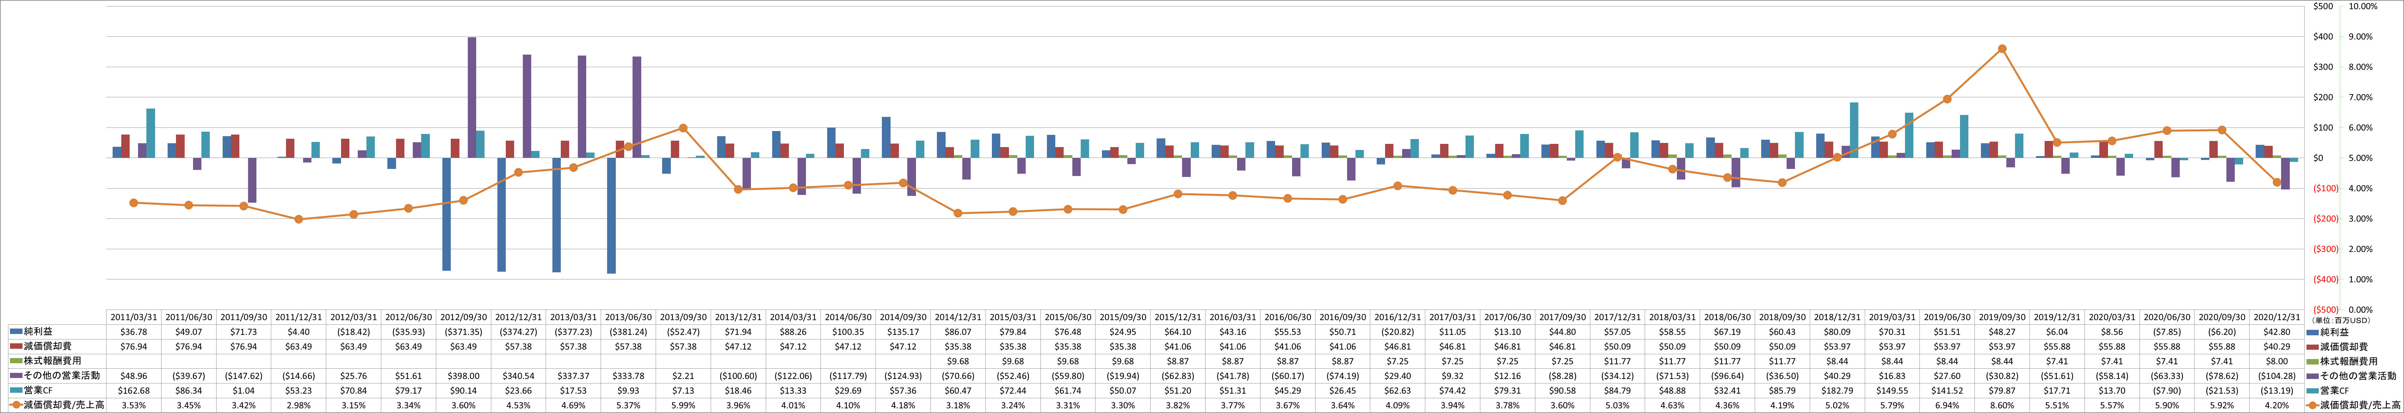Image resolution: width=2404 pixels, height=413 pixels.
Task: Select the 2014/09/30 date column header
Action: point(903,317)
